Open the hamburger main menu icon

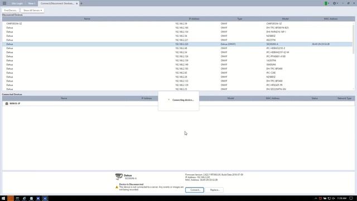point(4,3)
